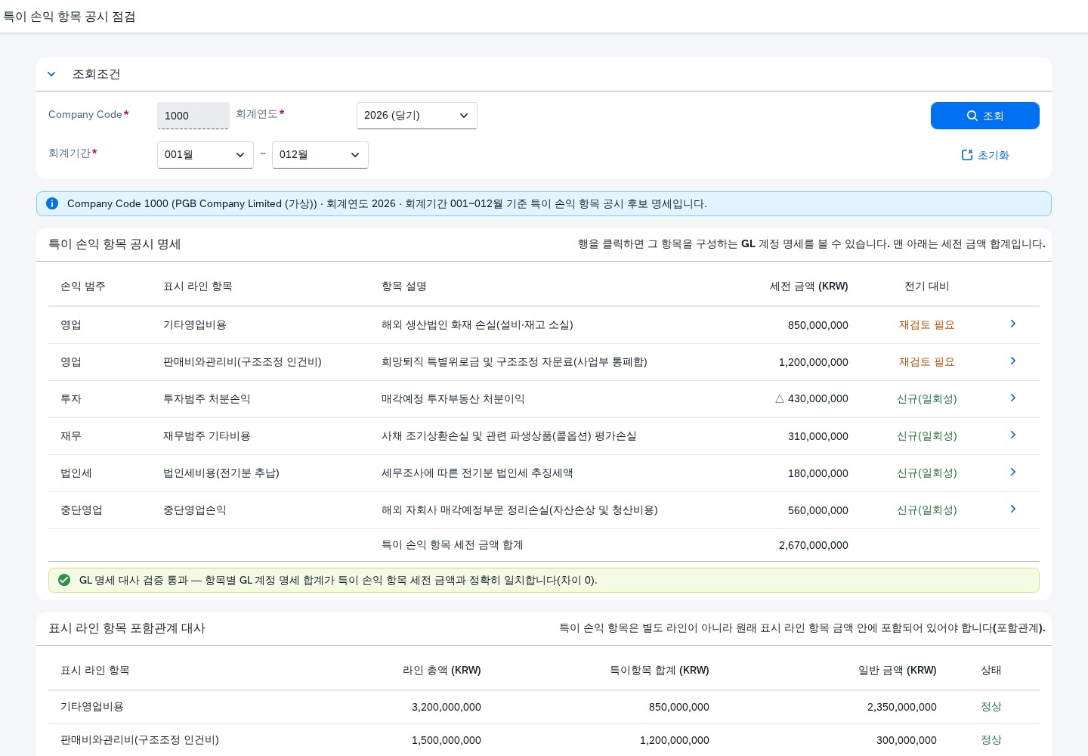Click the 180,000,000 amount cell
This screenshot has width=1088, height=756.
[818, 473]
